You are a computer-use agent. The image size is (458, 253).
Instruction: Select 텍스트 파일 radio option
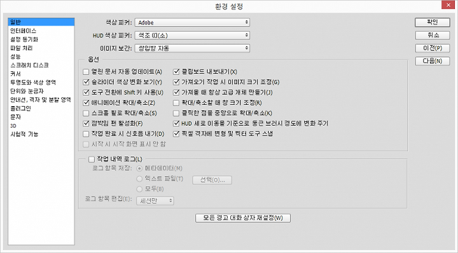point(139,179)
